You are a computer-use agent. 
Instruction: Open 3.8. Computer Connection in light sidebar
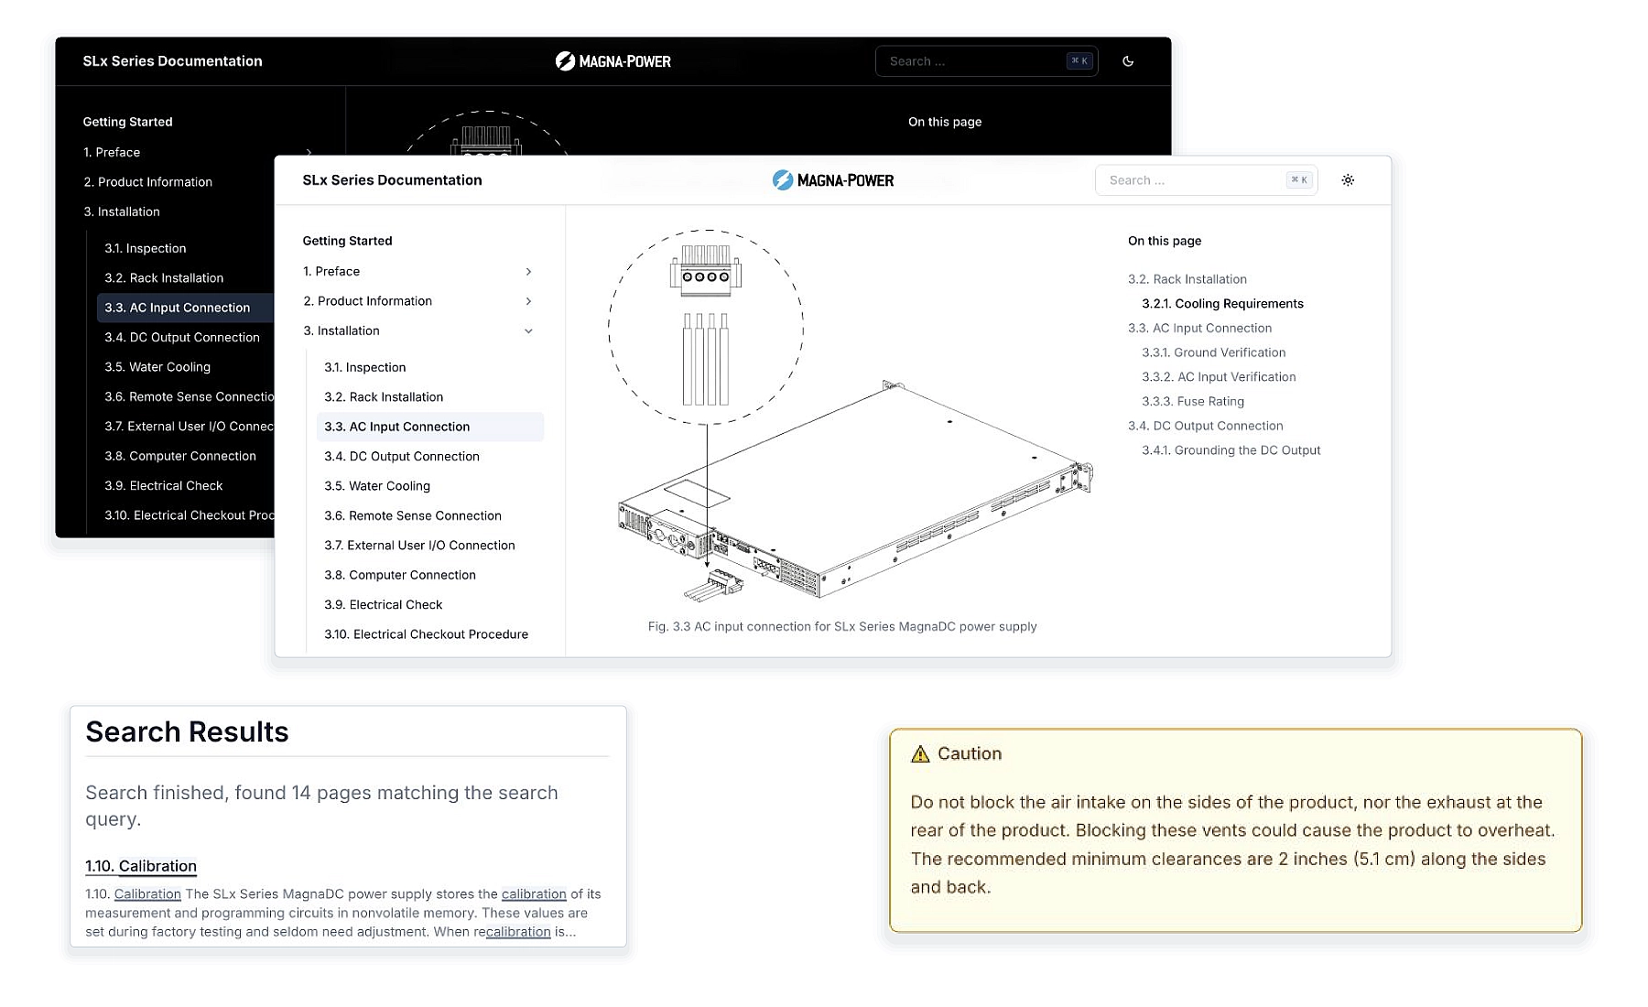coord(400,575)
